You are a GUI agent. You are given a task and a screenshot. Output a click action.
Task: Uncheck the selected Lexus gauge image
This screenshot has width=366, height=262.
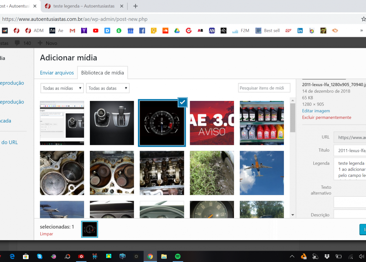[182, 102]
